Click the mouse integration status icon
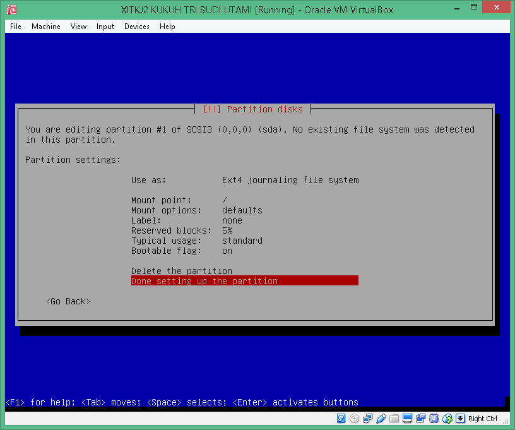This screenshot has height=430, width=515. tap(447, 418)
